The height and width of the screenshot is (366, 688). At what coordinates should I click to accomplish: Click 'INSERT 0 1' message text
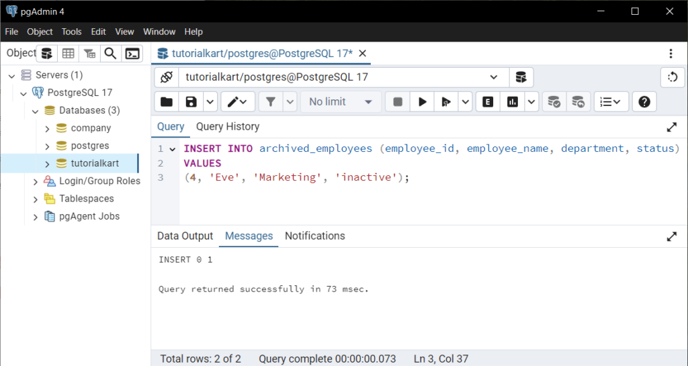[185, 260]
